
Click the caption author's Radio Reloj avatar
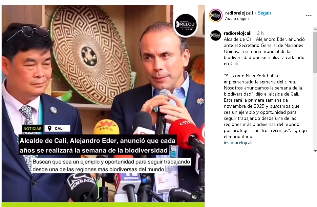click(x=216, y=35)
